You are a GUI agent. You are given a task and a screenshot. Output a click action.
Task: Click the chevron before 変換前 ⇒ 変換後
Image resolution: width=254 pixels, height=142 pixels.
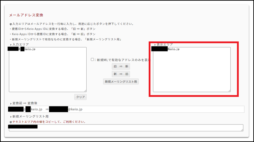point(11,103)
